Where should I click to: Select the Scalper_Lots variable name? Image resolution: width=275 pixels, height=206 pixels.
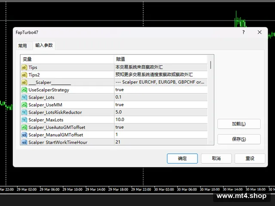tap(41, 97)
